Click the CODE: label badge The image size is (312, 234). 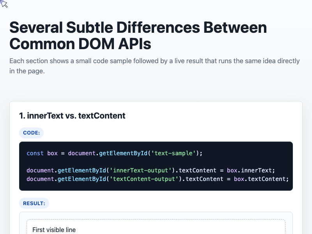tap(32, 133)
